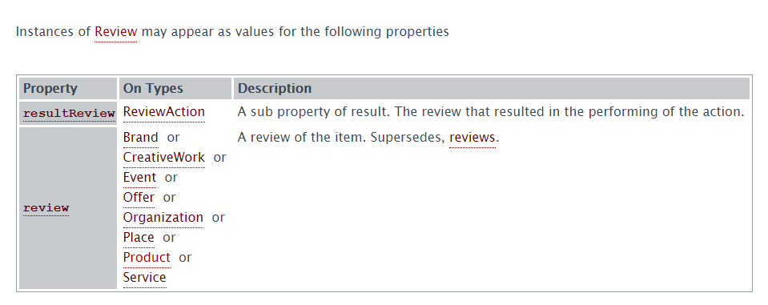Open the Organization type link
Screen dimensions: 768x305
[x=163, y=218]
